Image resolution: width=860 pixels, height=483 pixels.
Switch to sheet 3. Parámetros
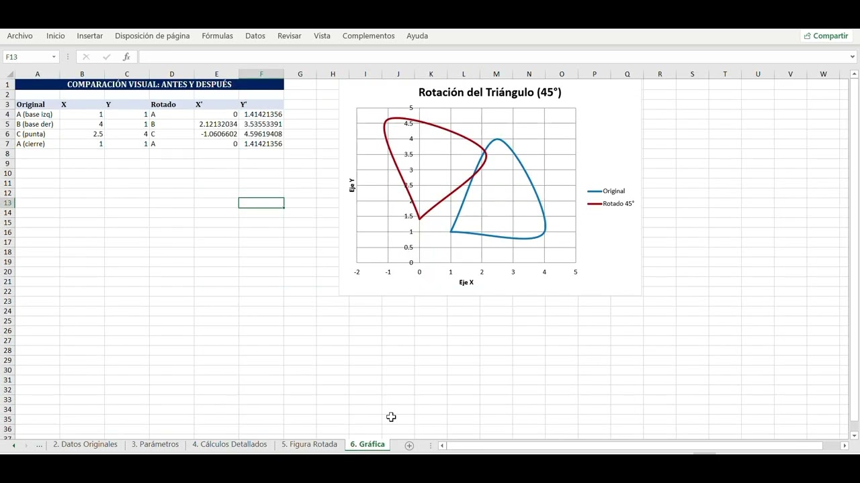(155, 444)
